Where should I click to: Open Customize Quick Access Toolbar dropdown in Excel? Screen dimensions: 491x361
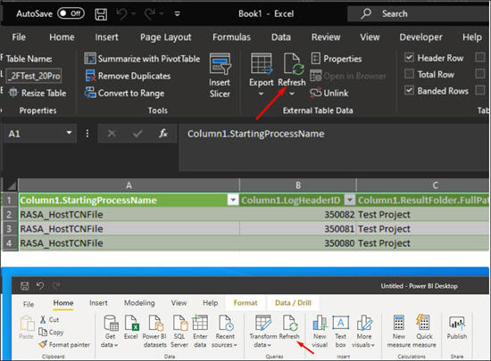[178, 14]
